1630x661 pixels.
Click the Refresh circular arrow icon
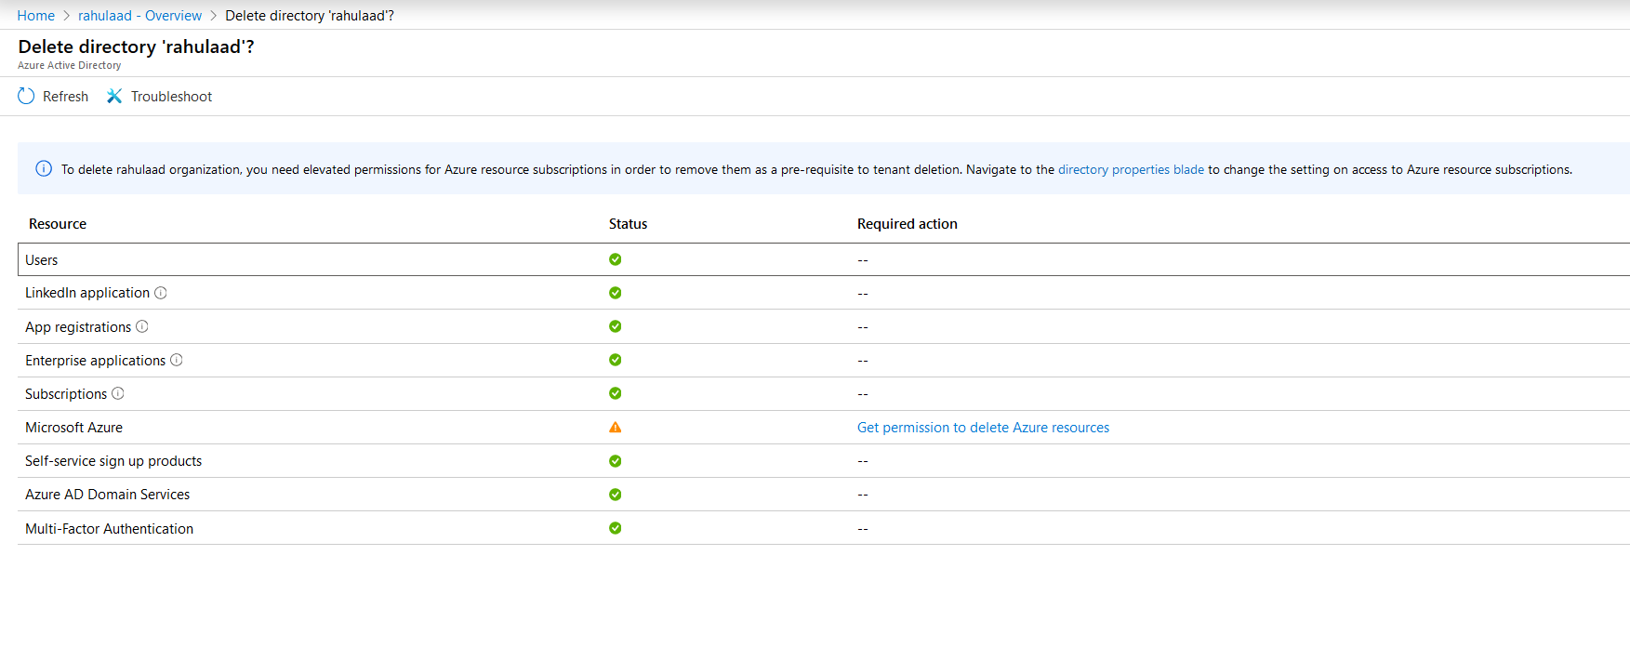pos(26,96)
